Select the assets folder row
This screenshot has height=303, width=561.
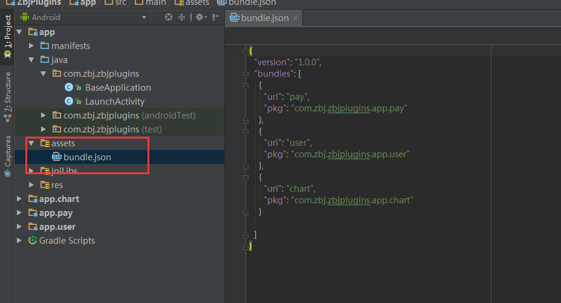tap(120, 143)
